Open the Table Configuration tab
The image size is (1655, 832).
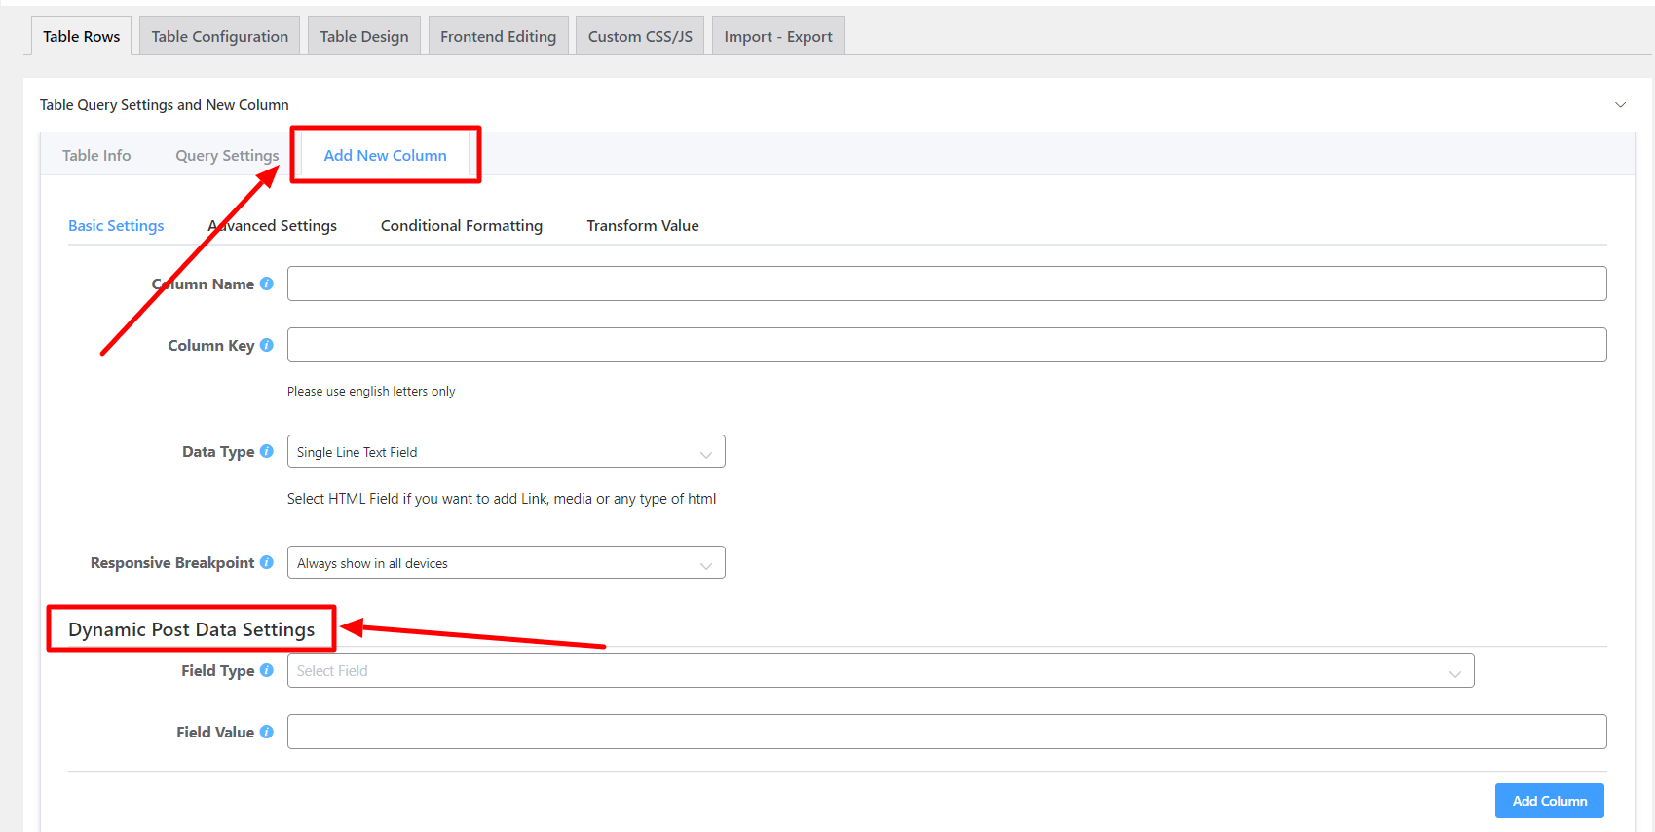(219, 36)
